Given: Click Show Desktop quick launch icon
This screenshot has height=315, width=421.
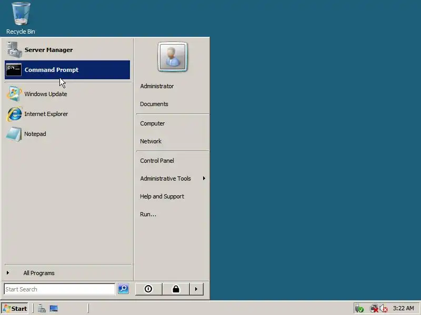Looking at the screenshot, I should tap(54, 309).
